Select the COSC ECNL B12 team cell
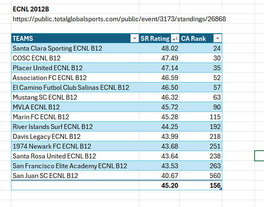264x207 pixels. pos(36,58)
